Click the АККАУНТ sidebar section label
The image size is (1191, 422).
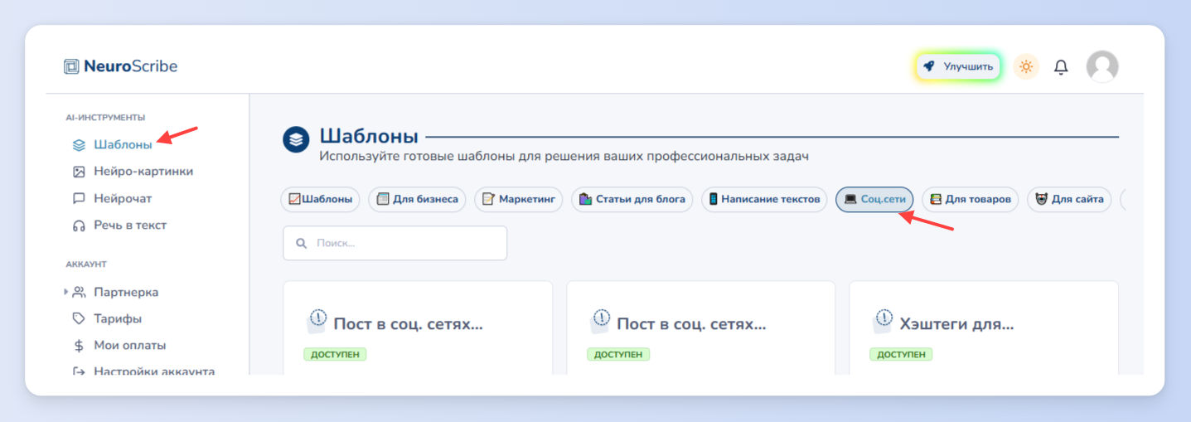tap(86, 264)
